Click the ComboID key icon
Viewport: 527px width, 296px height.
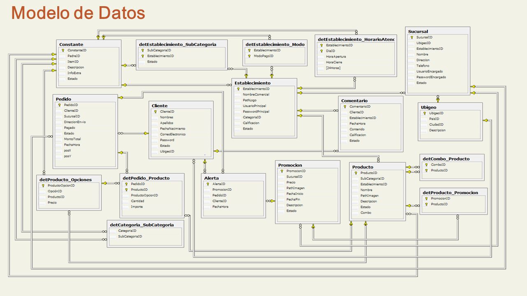pyautogui.click(x=426, y=164)
